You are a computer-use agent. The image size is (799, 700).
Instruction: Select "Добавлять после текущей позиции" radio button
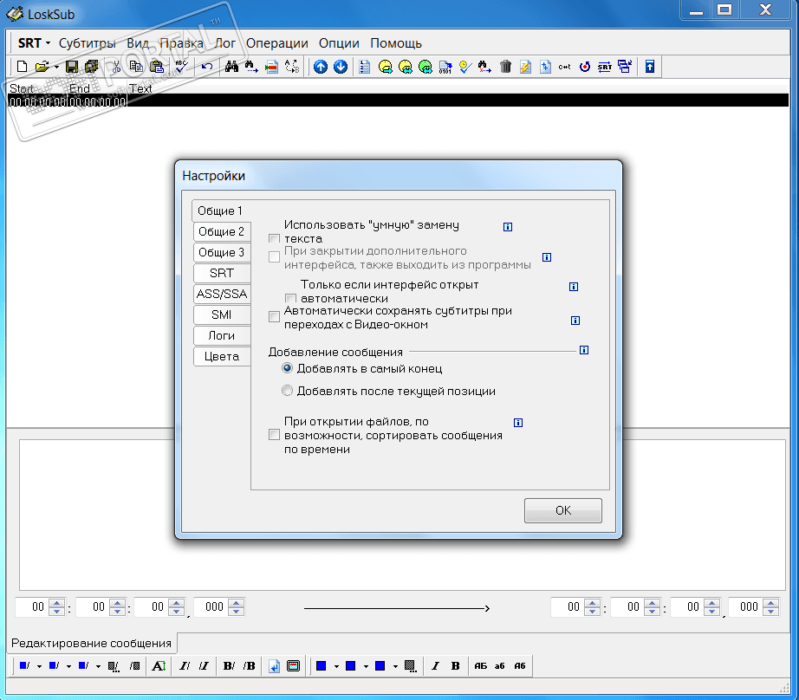pyautogui.click(x=288, y=391)
